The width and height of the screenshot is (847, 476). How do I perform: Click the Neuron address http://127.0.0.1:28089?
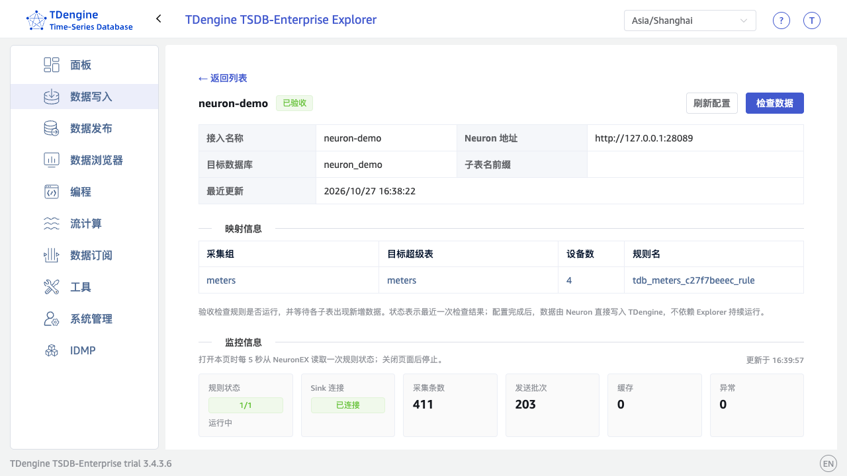point(644,138)
